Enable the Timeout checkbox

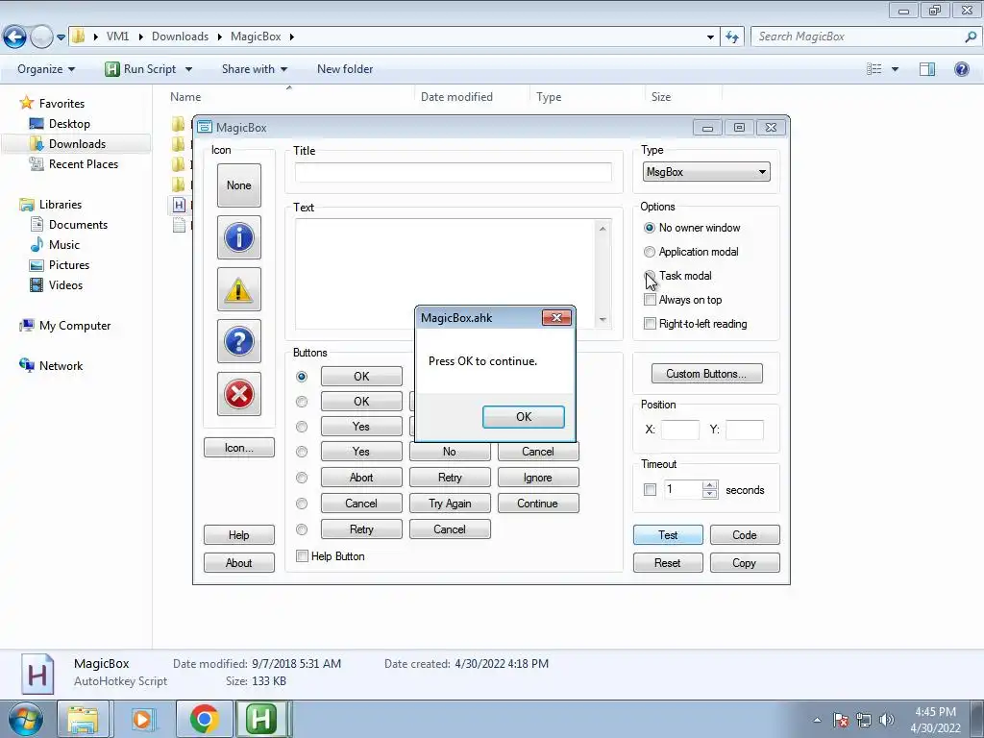click(651, 490)
